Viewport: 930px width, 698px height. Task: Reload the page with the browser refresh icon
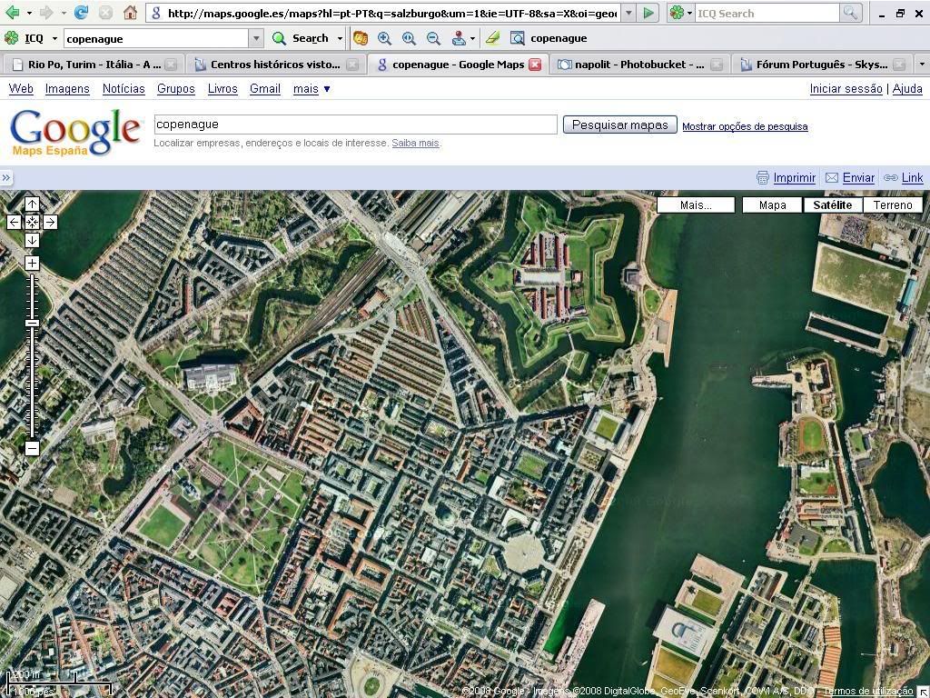pos(81,13)
